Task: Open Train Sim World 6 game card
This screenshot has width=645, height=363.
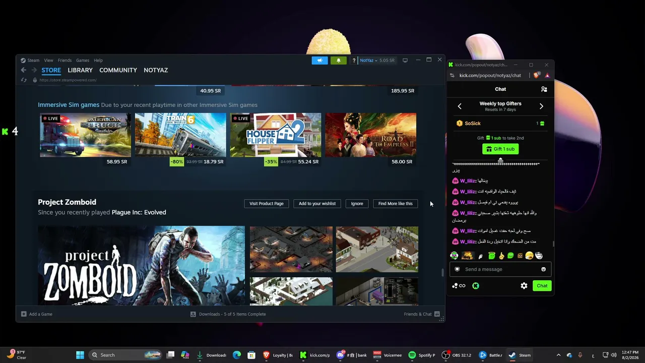Action: pos(180,135)
